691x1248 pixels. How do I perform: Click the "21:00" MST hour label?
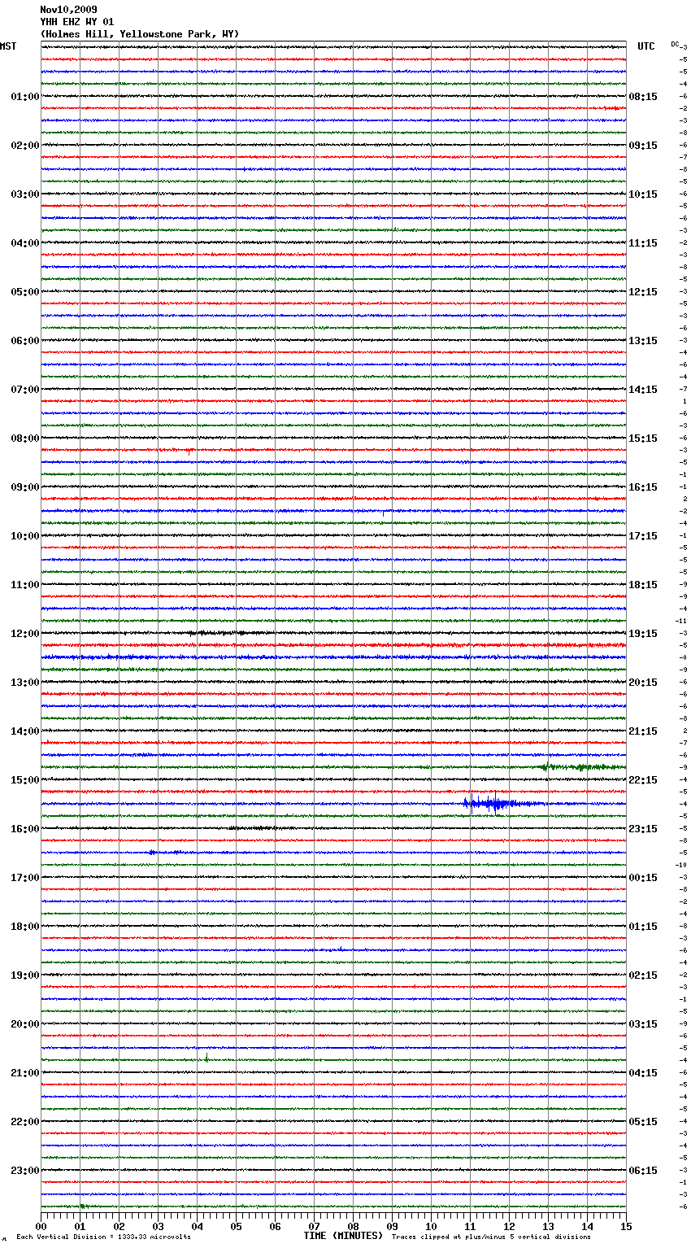(25, 1073)
